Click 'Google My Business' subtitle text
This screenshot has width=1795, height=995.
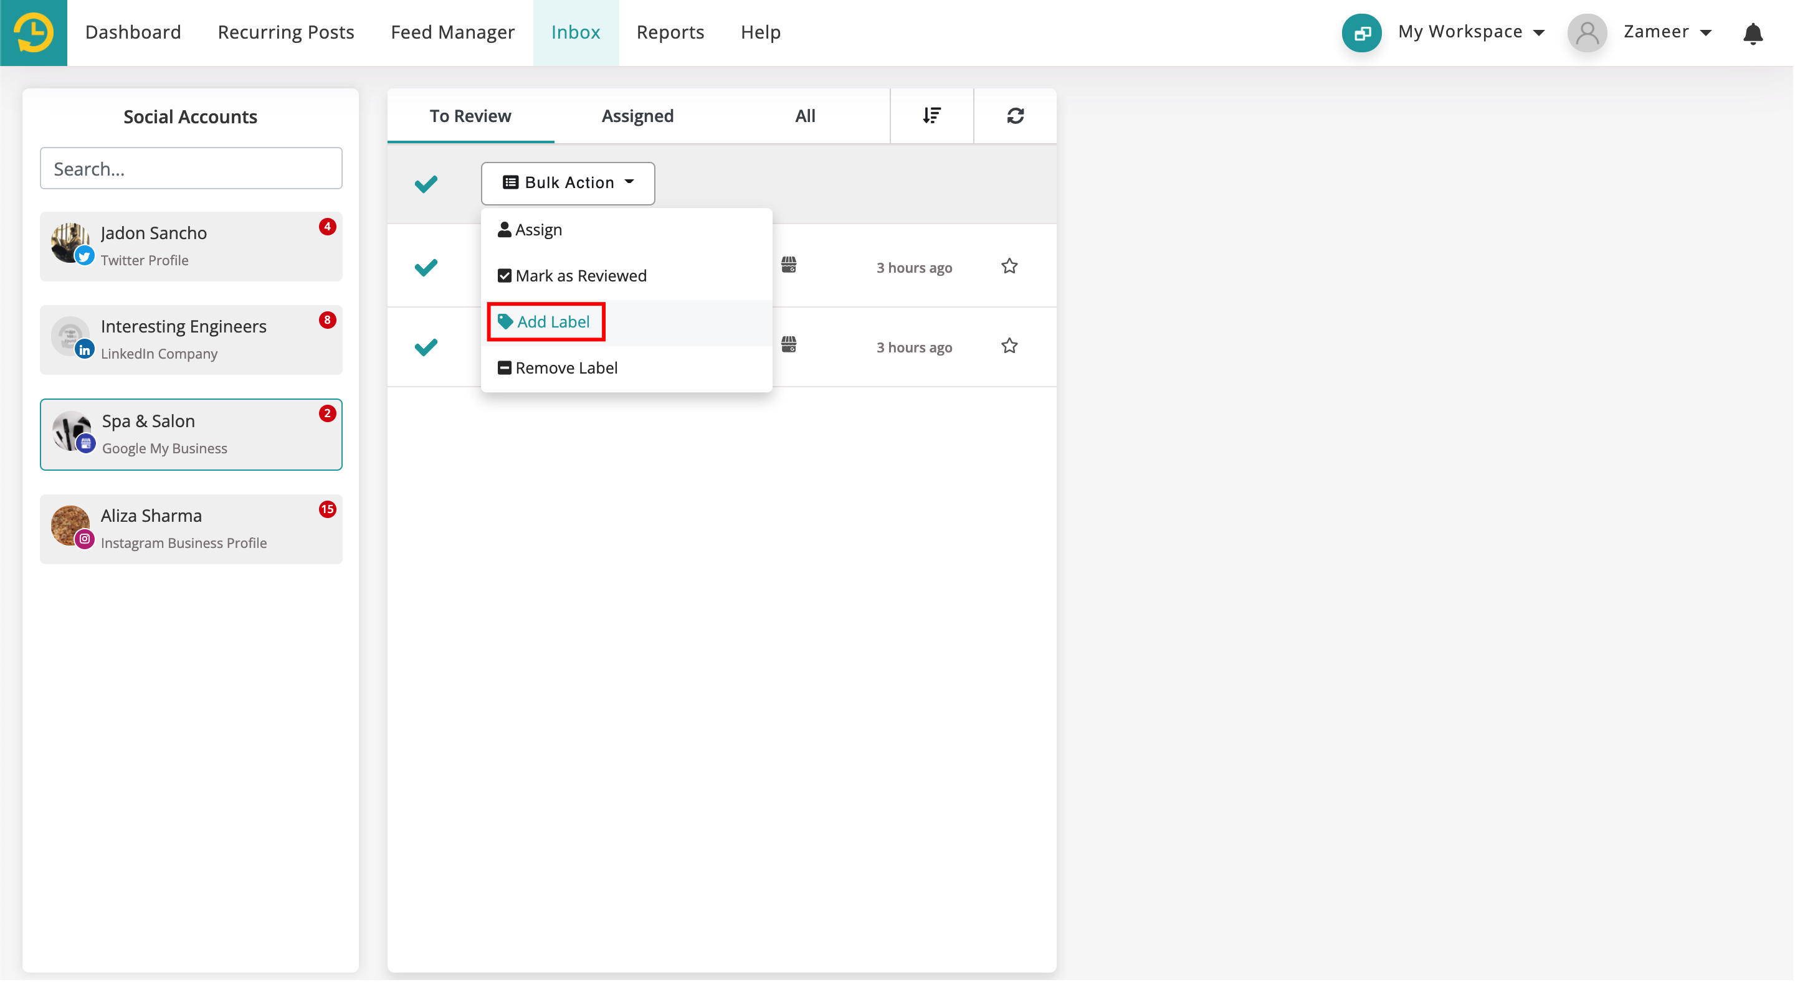(x=164, y=448)
